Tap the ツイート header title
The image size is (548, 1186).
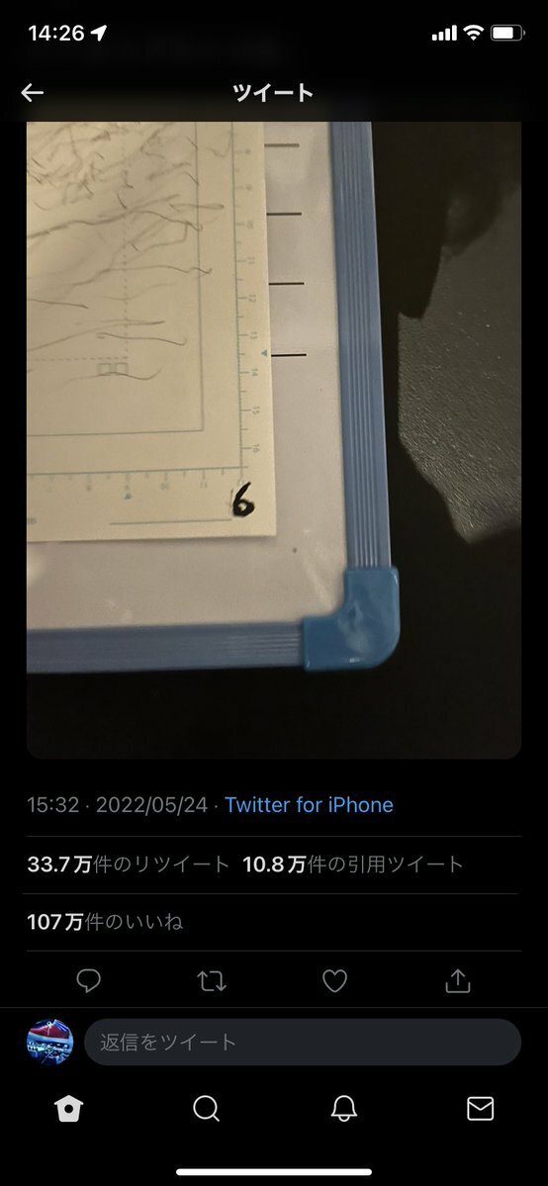(x=273, y=93)
